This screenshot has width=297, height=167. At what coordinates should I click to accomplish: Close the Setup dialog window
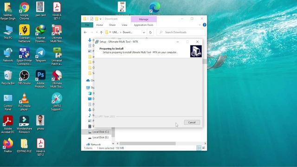[197, 42]
